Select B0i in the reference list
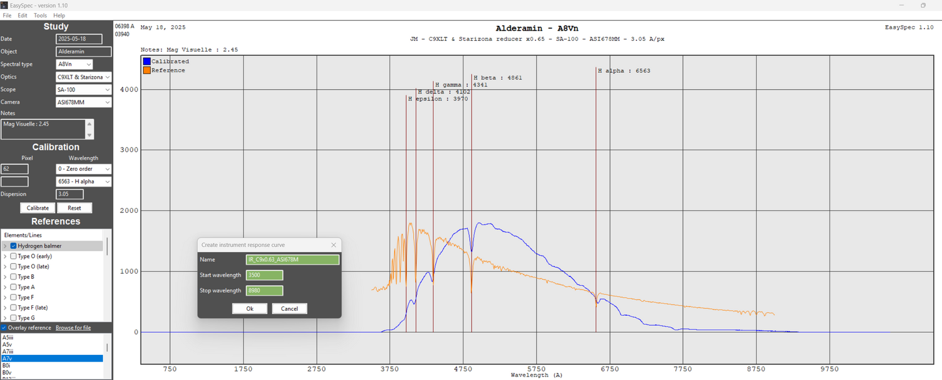Screen dimensions: 942x380 pyautogui.click(x=52, y=366)
